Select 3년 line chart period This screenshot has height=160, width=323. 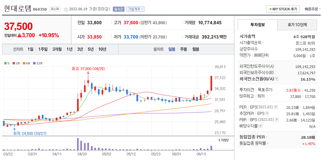tap(80, 49)
